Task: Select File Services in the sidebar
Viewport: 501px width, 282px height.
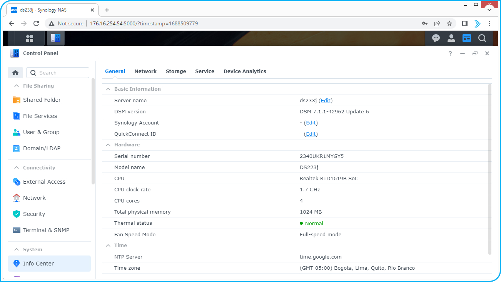Action: tap(40, 116)
